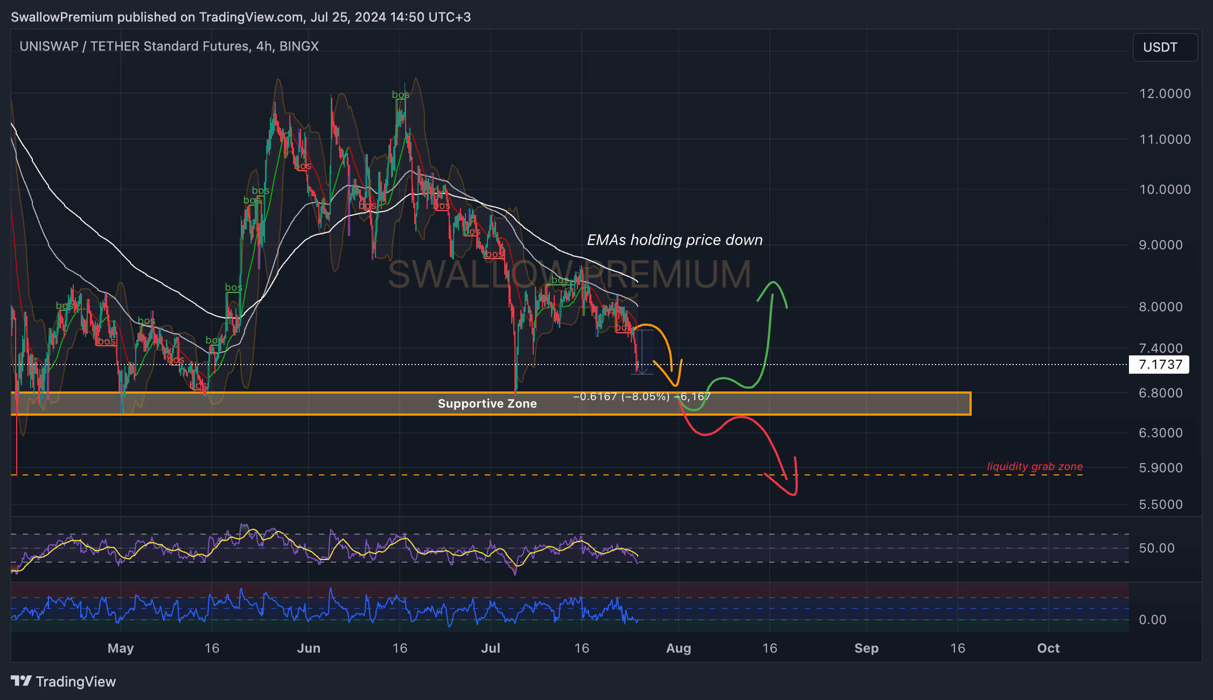Click the 10.0000 price axis label
Image resolution: width=1213 pixels, height=700 pixels.
[1165, 190]
